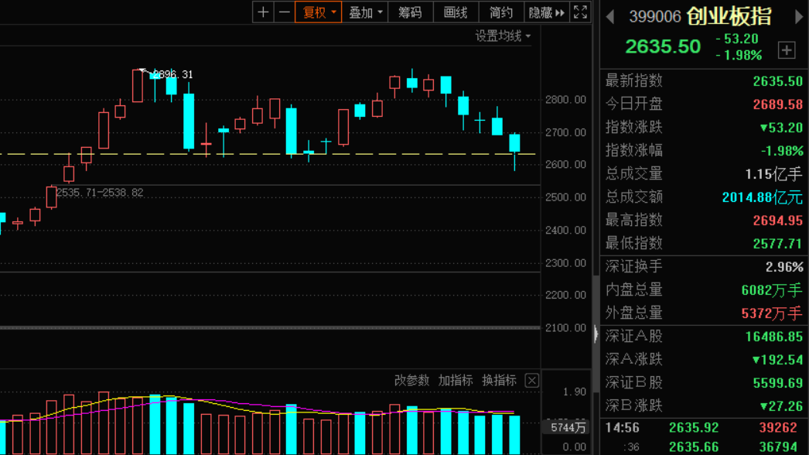Click the 外盘总量 value 5372万手

[x=772, y=313]
